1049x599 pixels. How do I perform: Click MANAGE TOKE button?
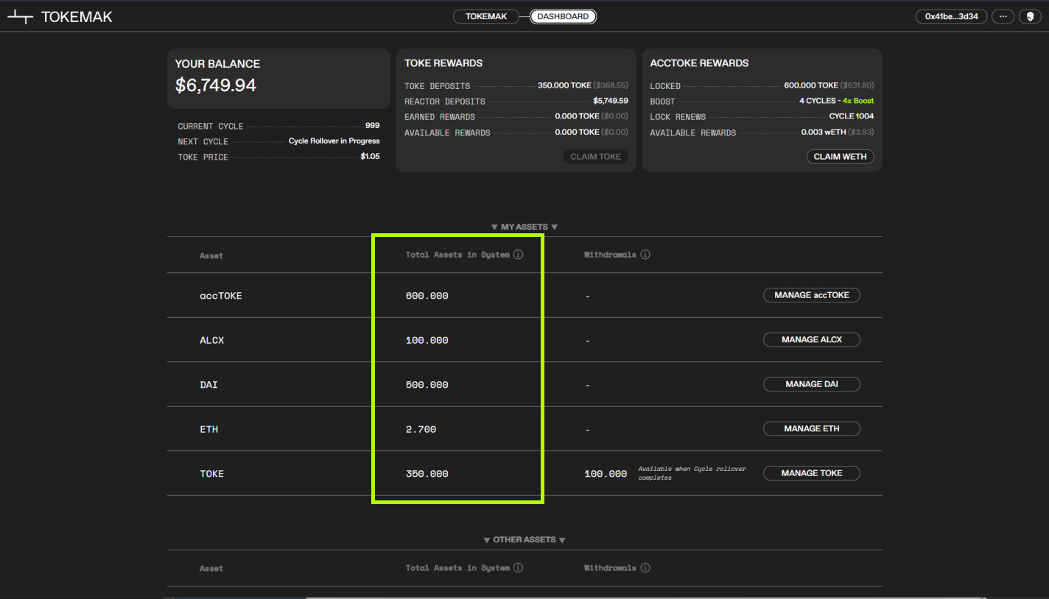812,473
